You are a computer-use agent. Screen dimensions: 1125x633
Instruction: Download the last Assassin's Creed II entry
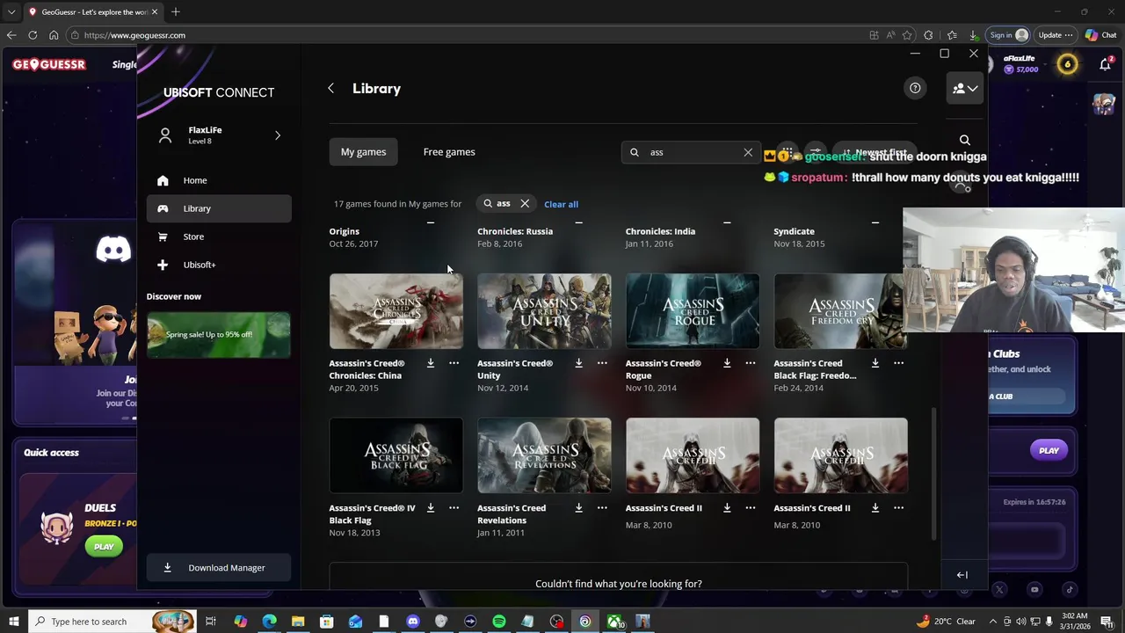[x=875, y=507]
